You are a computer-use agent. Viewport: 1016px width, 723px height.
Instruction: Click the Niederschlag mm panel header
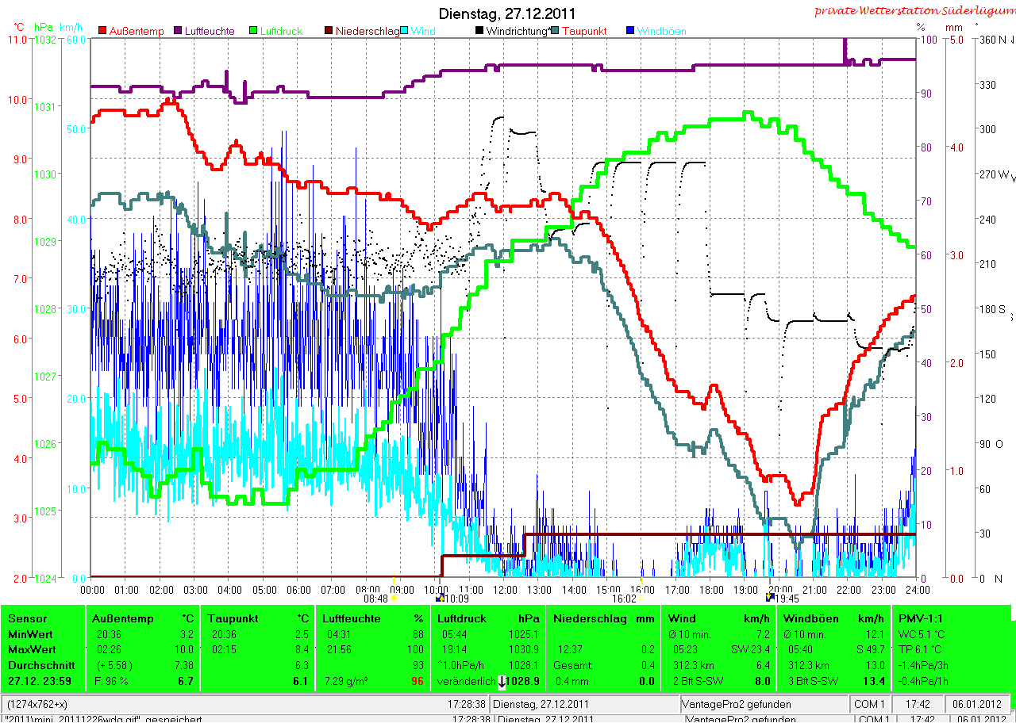pos(603,618)
